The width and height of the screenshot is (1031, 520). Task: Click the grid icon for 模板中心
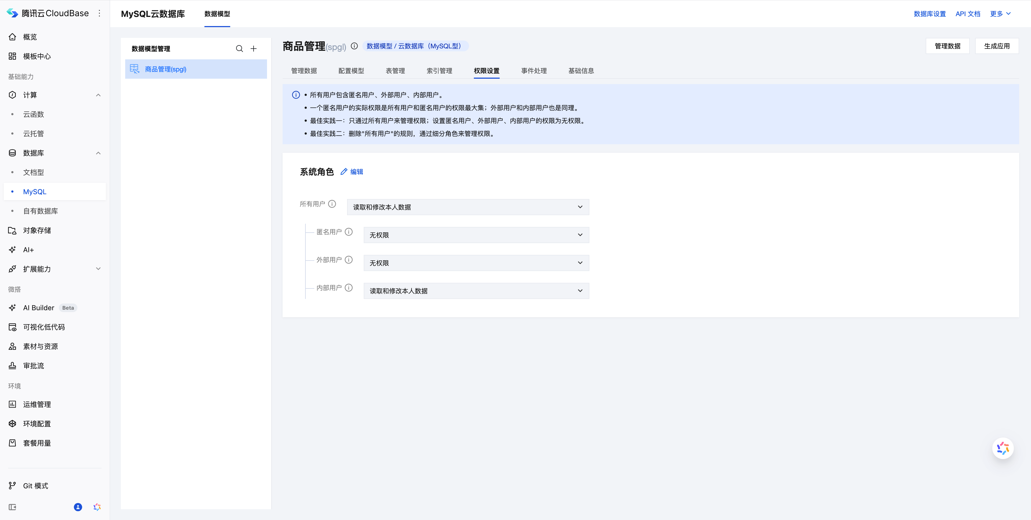point(12,56)
